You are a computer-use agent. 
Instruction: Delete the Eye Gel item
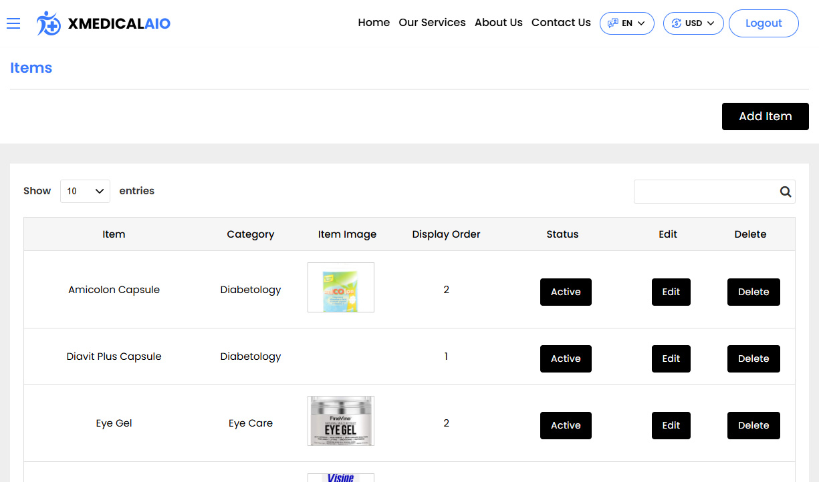point(753,425)
